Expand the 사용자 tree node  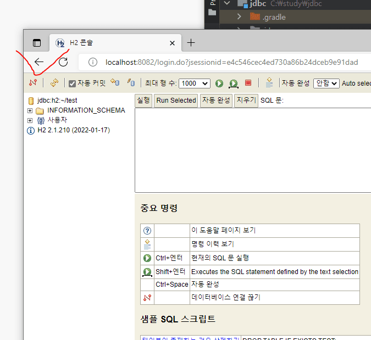click(30, 120)
